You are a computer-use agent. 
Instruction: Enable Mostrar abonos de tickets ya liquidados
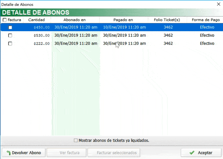(76, 141)
